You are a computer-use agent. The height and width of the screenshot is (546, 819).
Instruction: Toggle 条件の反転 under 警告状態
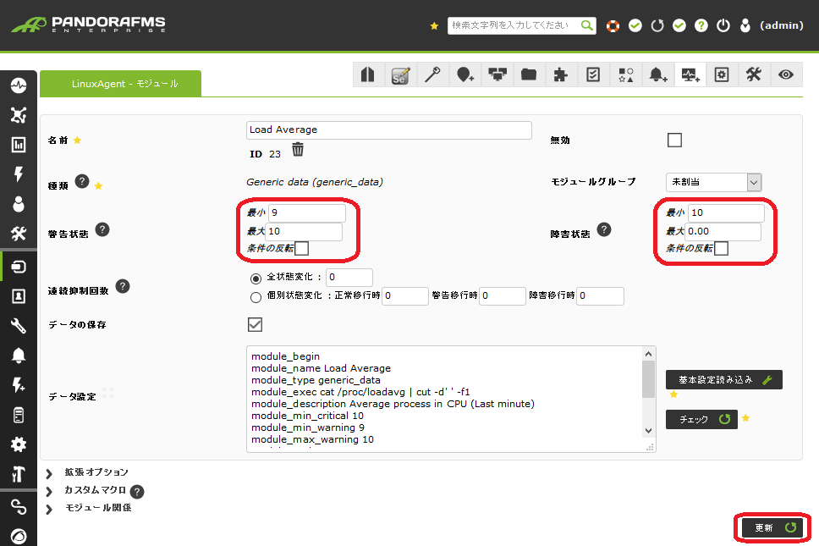(x=301, y=248)
